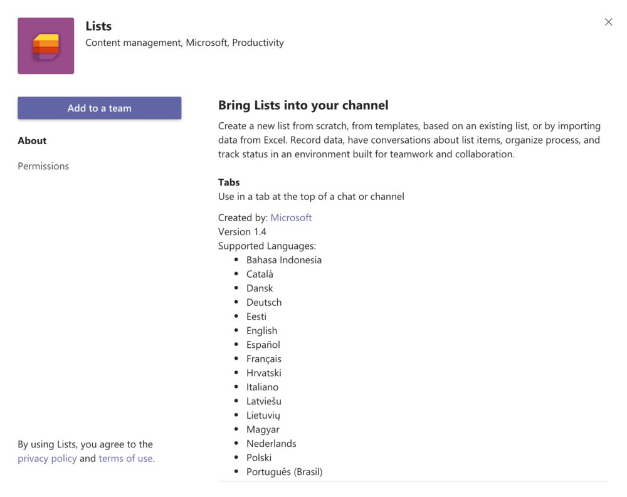Open the terms of use link

[125, 458]
